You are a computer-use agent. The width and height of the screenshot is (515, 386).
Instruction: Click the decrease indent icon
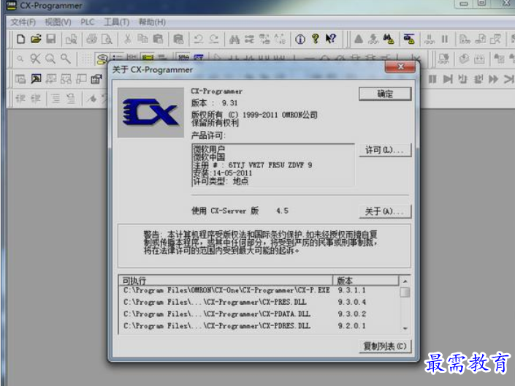pyautogui.click(x=20, y=98)
